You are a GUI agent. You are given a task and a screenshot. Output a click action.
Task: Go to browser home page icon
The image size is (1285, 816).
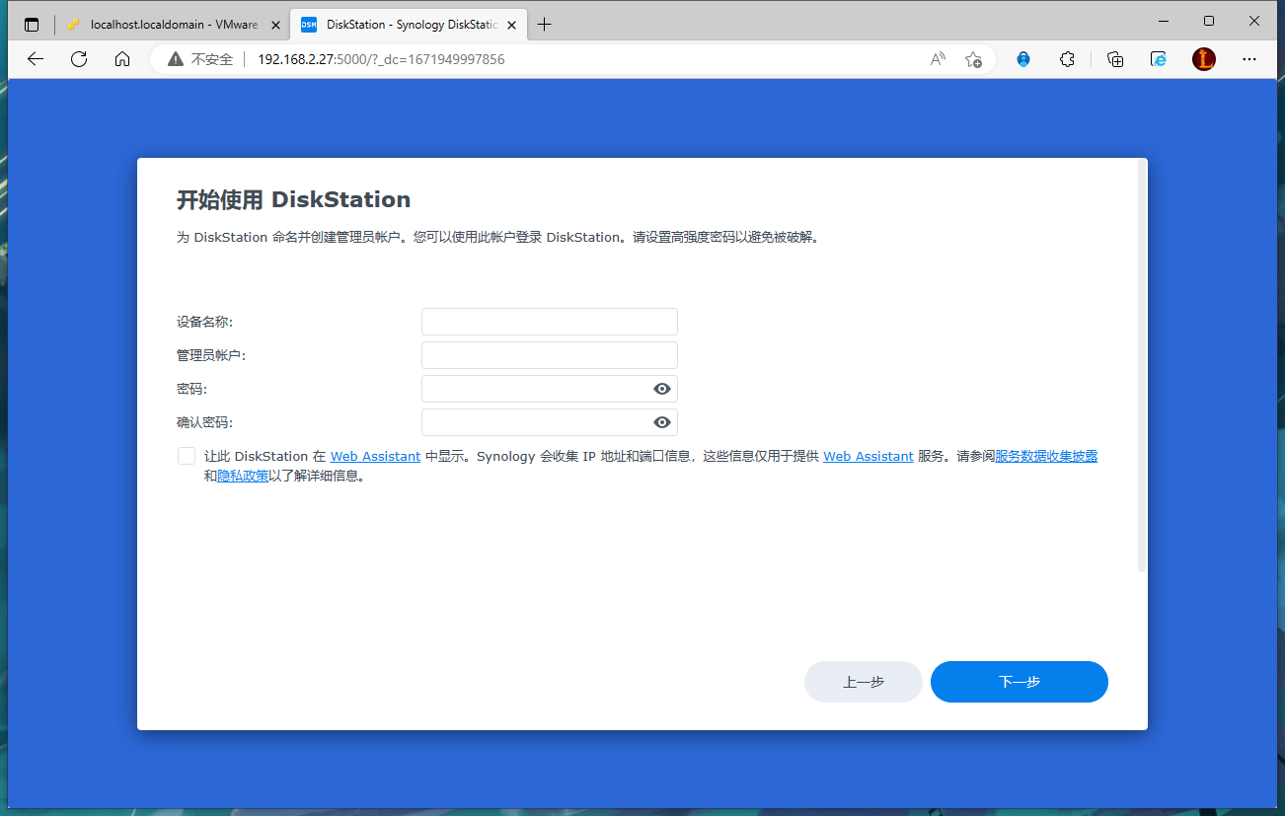[122, 59]
